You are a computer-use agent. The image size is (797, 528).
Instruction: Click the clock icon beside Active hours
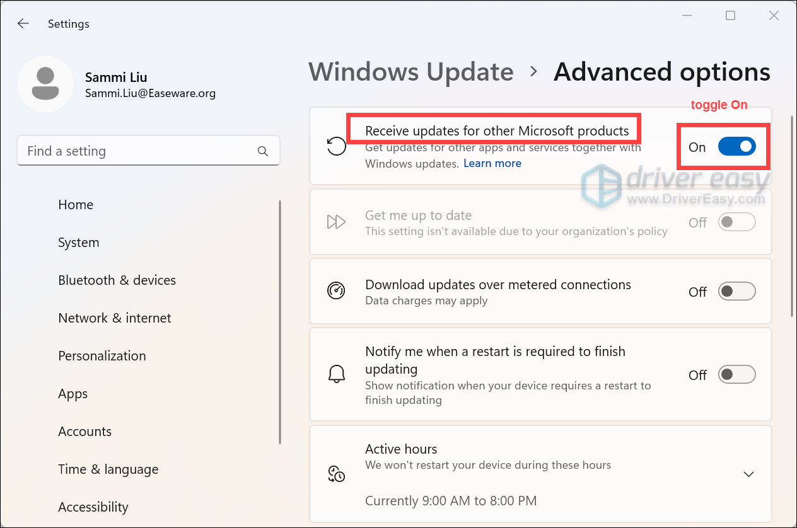(337, 474)
